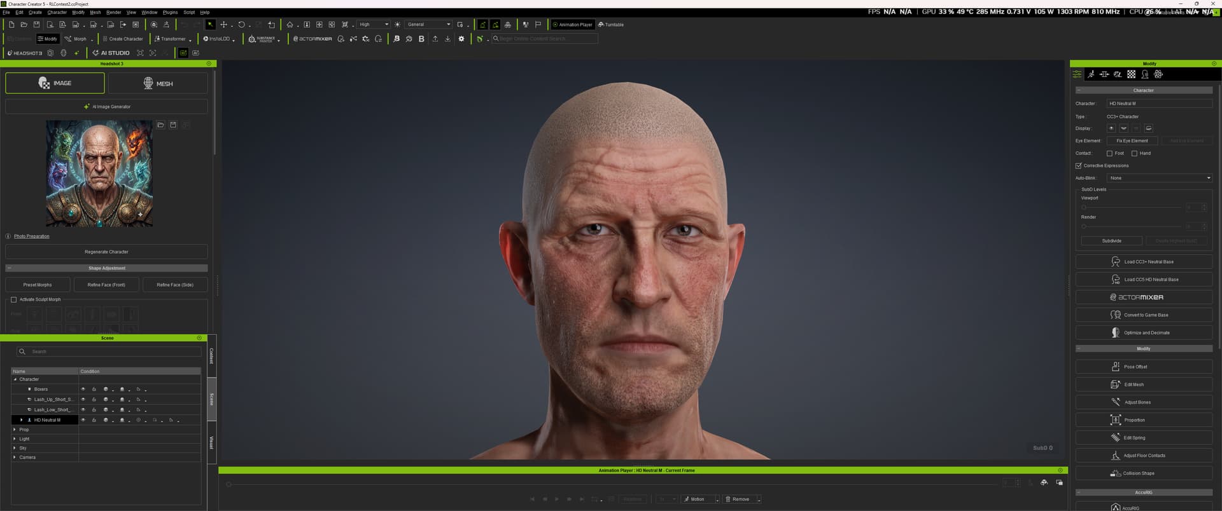The image size is (1222, 511).
Task: Switch to the MESH tab
Action: [x=158, y=83]
